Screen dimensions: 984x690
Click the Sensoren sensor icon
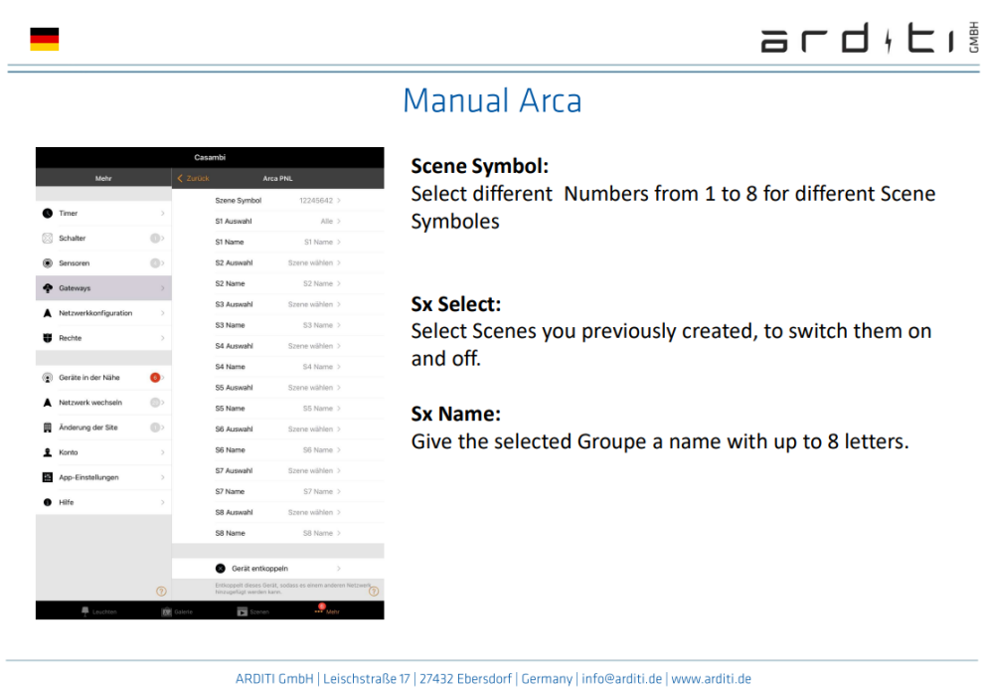coord(48,263)
